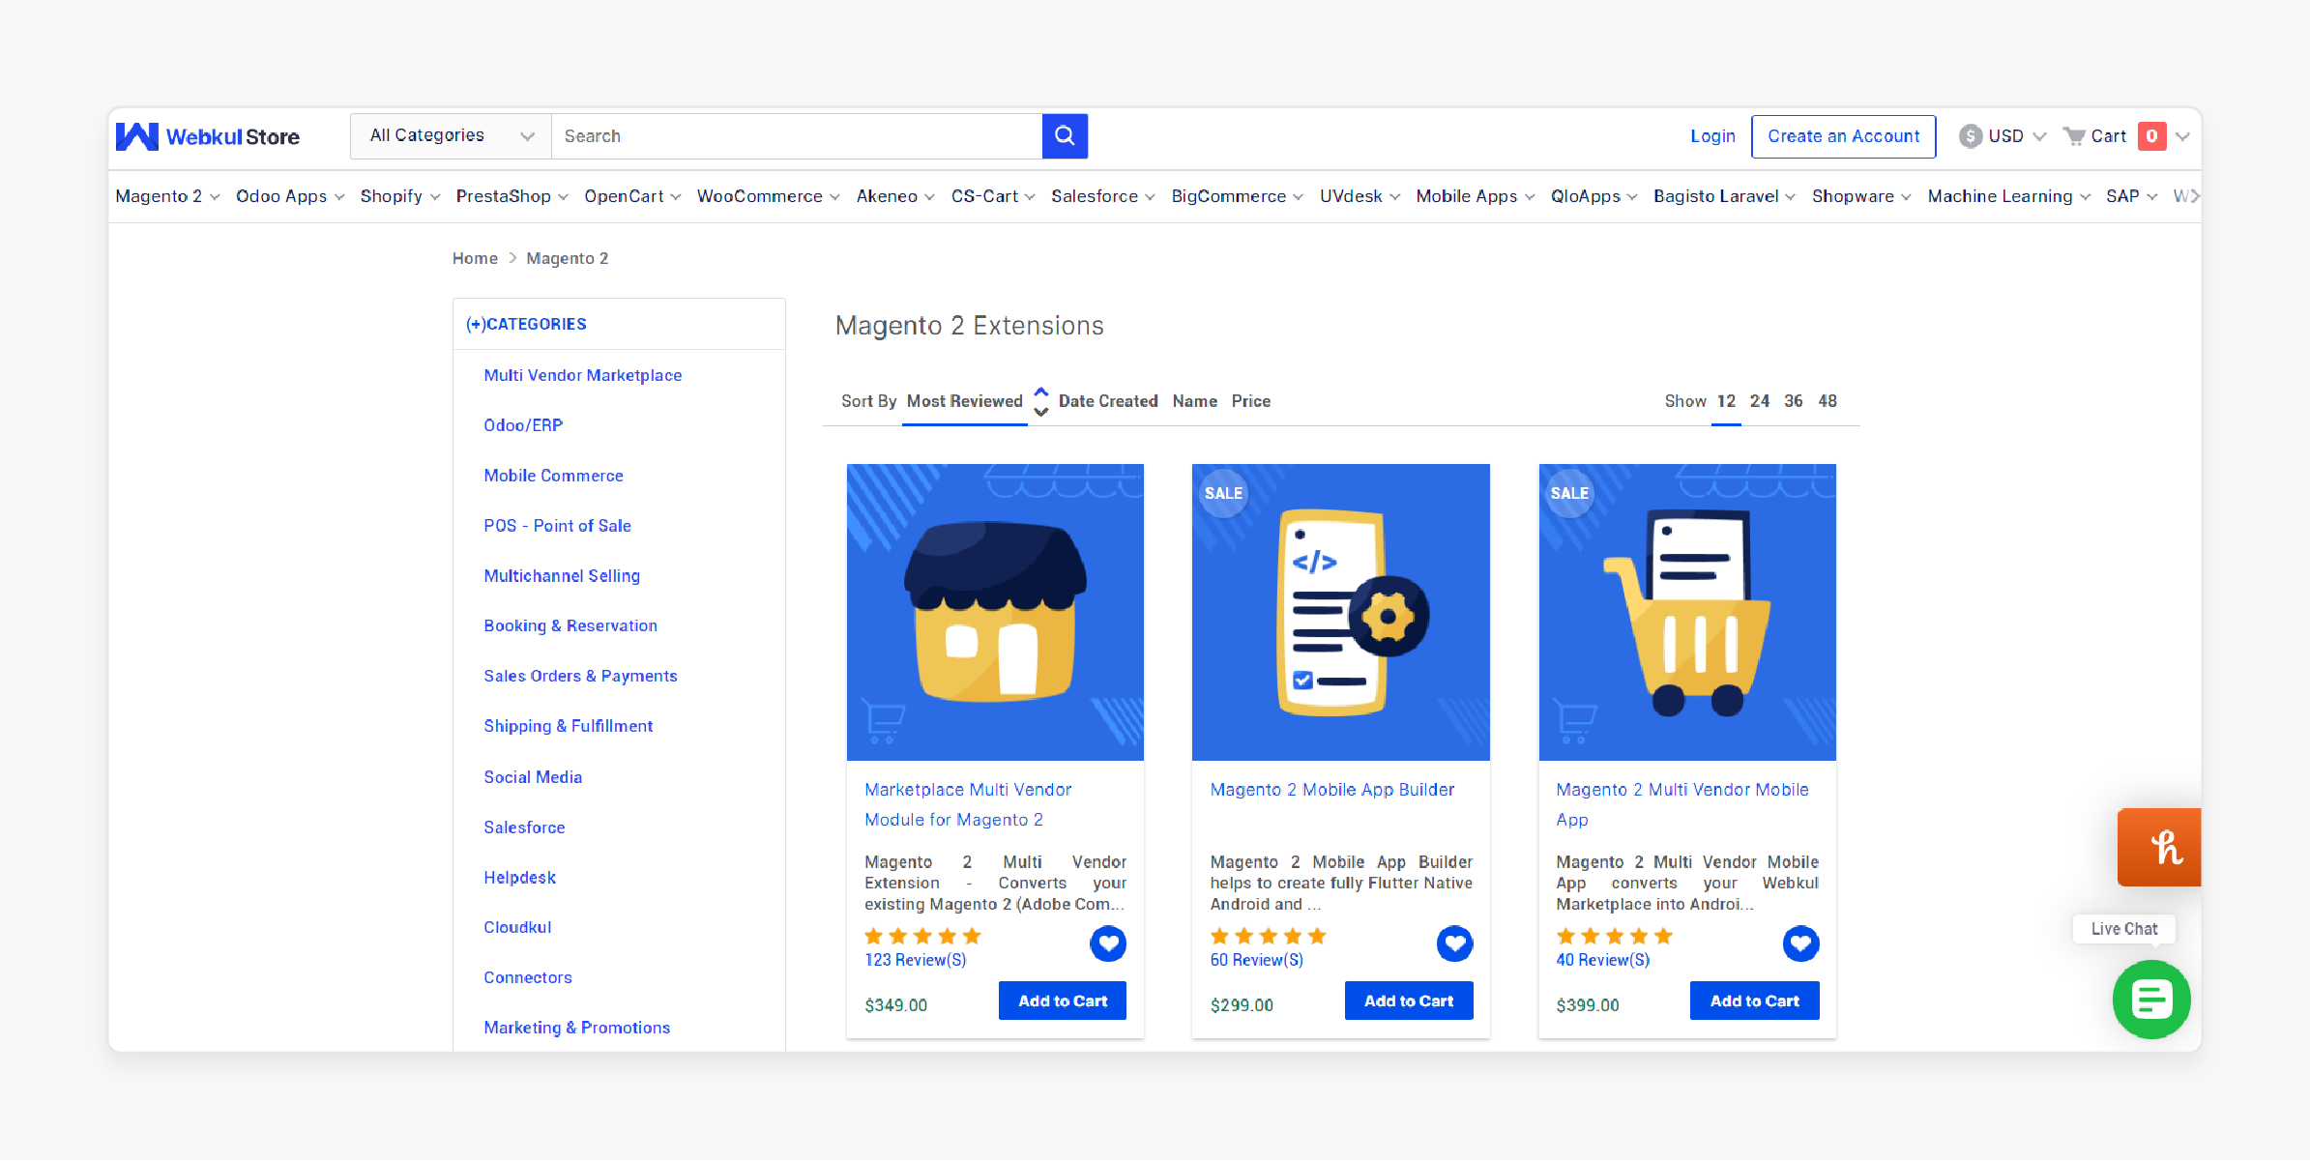
Task: Toggle wishlist heart on Multi Vendor Mobile App
Action: point(1800,943)
